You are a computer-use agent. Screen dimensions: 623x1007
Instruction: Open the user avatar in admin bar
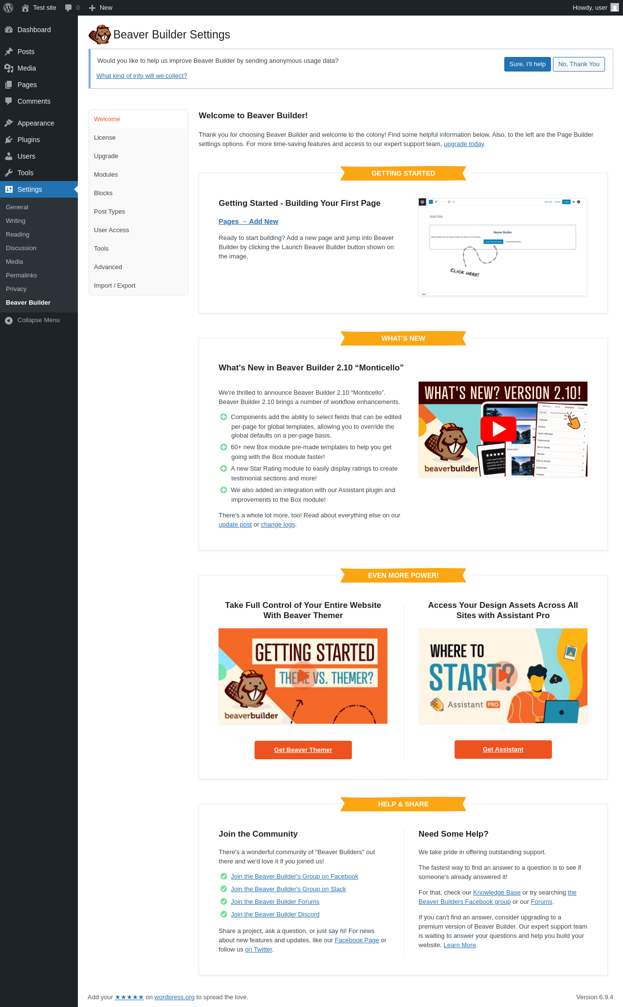[x=615, y=8]
